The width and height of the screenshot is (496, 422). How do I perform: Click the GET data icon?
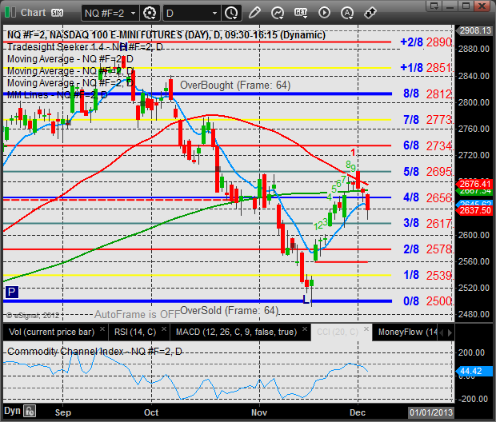tap(301, 13)
